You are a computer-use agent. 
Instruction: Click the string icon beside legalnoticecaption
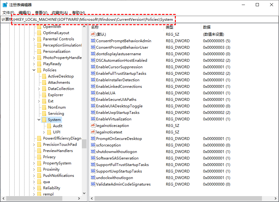tap(93, 125)
